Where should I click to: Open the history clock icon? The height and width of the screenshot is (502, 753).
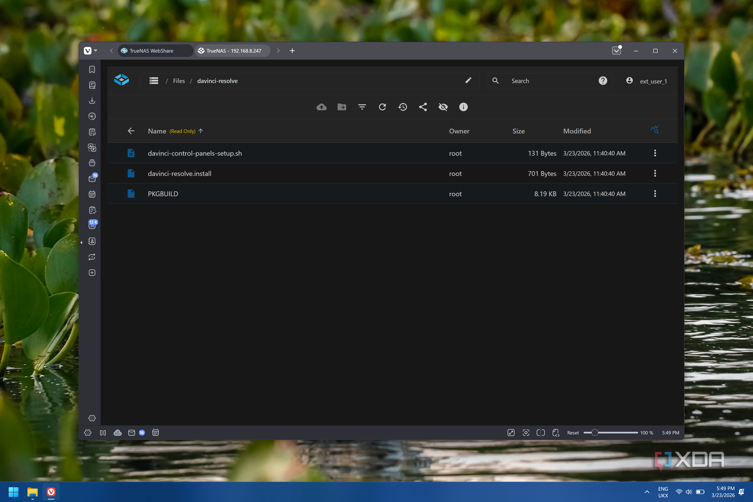[403, 107]
